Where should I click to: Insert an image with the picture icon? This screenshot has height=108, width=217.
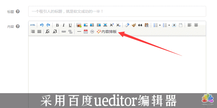tap(79, 25)
